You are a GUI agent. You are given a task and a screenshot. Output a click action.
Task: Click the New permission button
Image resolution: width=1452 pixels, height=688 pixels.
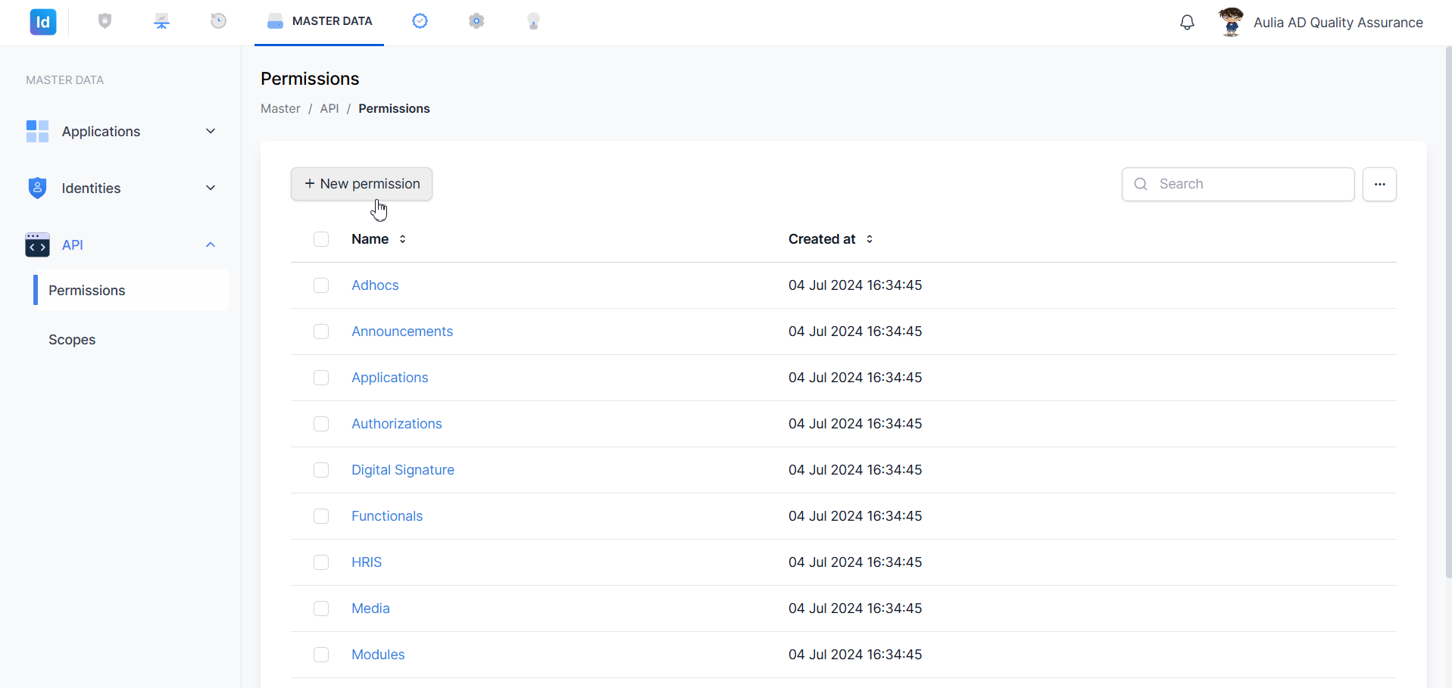(361, 184)
